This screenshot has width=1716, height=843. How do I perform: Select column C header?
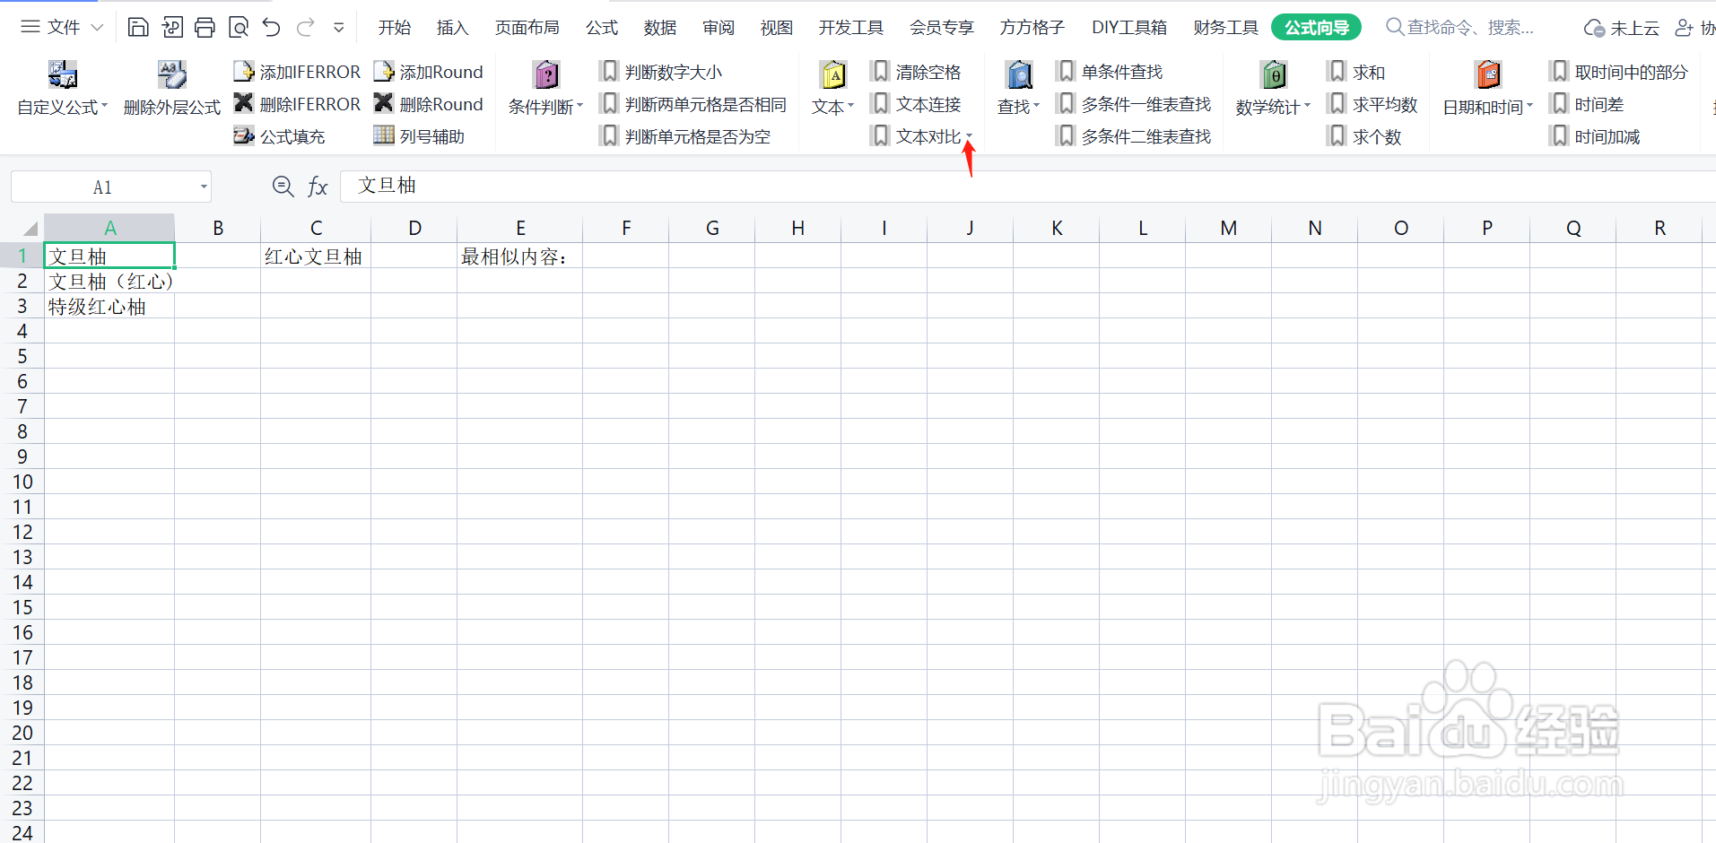coord(316,228)
